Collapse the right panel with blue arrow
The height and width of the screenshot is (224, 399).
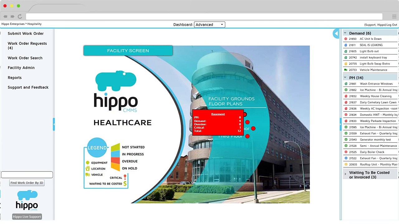point(336,33)
